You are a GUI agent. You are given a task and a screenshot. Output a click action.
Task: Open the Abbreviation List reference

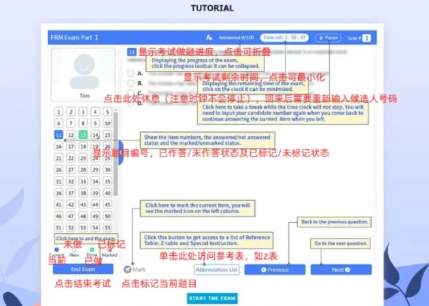pos(217,269)
